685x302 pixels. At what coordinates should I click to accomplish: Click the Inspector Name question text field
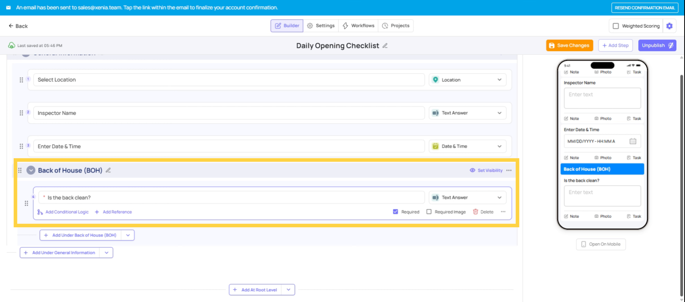[x=228, y=113]
